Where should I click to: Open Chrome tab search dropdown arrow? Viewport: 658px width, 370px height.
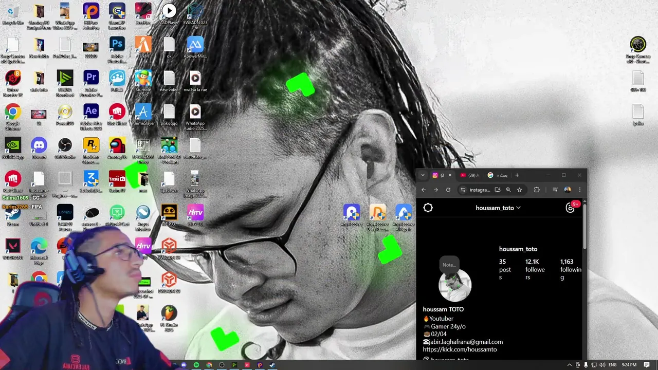click(423, 175)
